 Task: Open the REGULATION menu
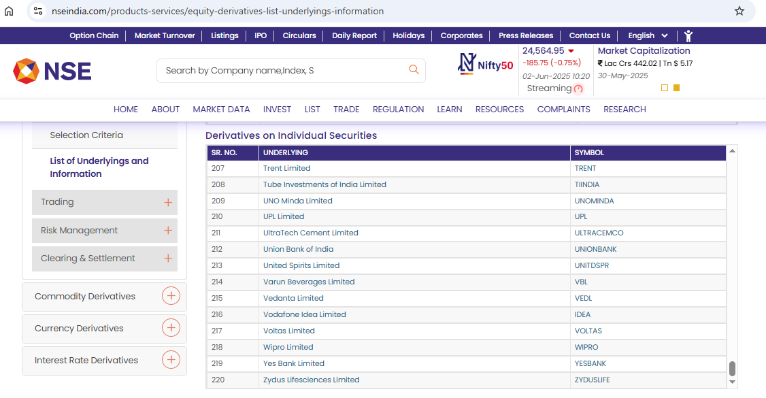pos(398,110)
